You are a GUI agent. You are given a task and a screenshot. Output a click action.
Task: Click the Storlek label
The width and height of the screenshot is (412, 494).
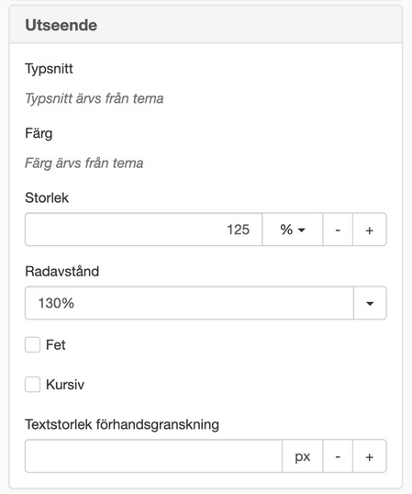click(47, 197)
